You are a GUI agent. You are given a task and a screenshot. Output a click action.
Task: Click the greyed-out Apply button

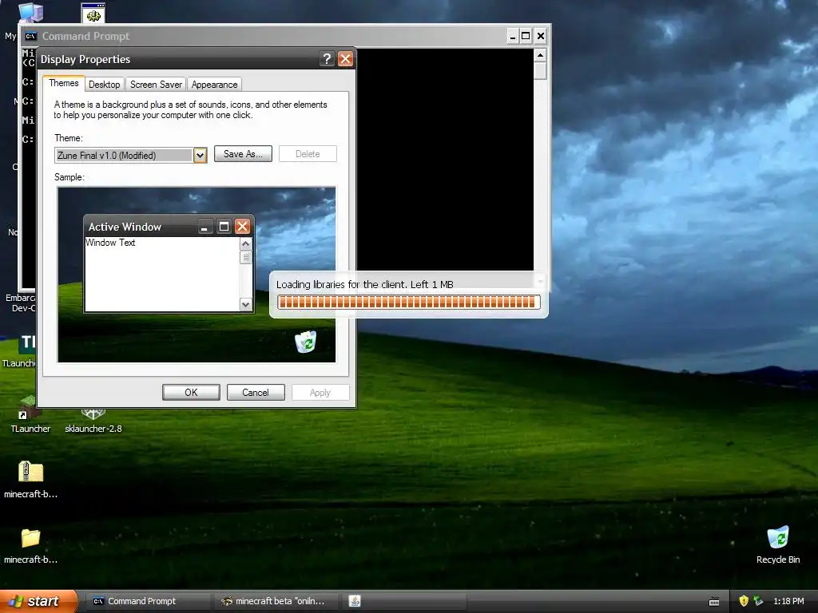click(320, 393)
